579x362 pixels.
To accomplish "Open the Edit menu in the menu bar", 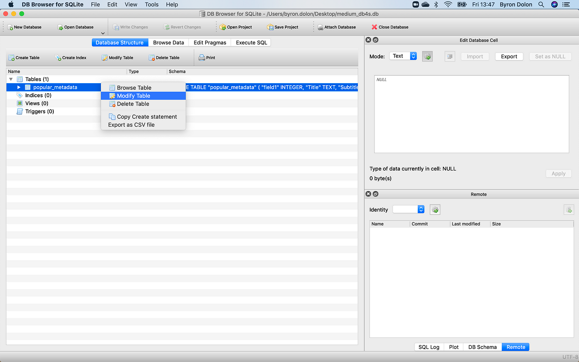I will point(112,5).
